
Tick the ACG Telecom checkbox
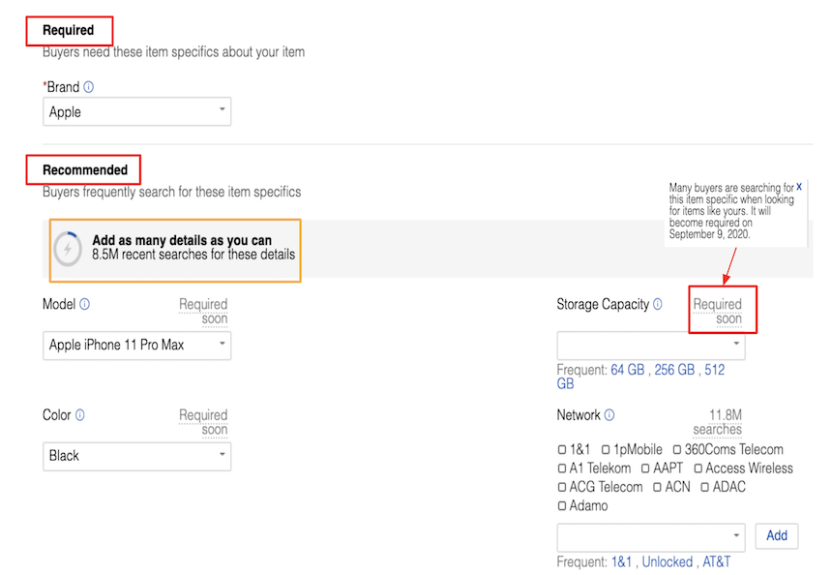click(x=562, y=487)
